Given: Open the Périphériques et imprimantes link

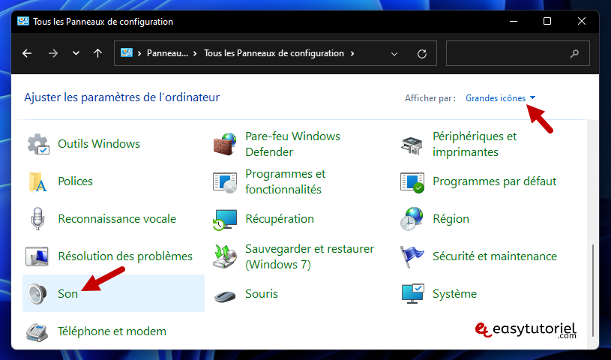Looking at the screenshot, I should coord(475,144).
